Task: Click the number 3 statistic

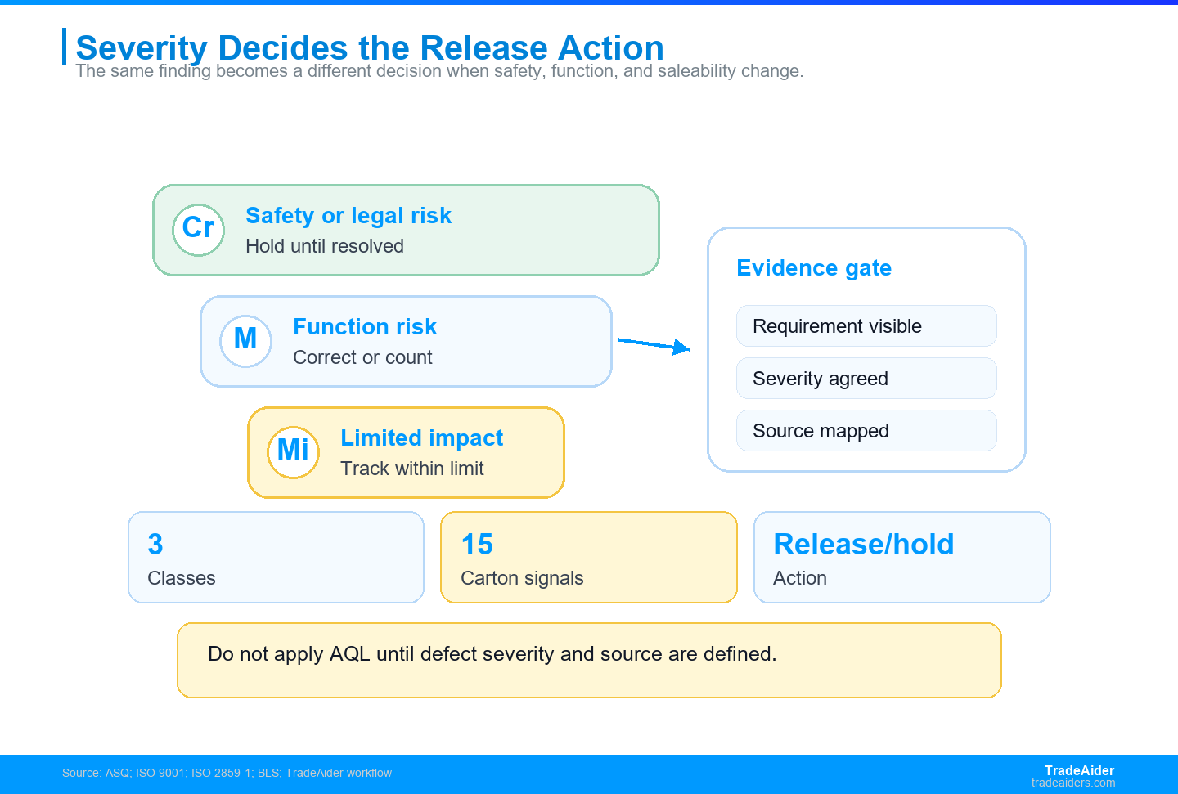Action: point(155,545)
